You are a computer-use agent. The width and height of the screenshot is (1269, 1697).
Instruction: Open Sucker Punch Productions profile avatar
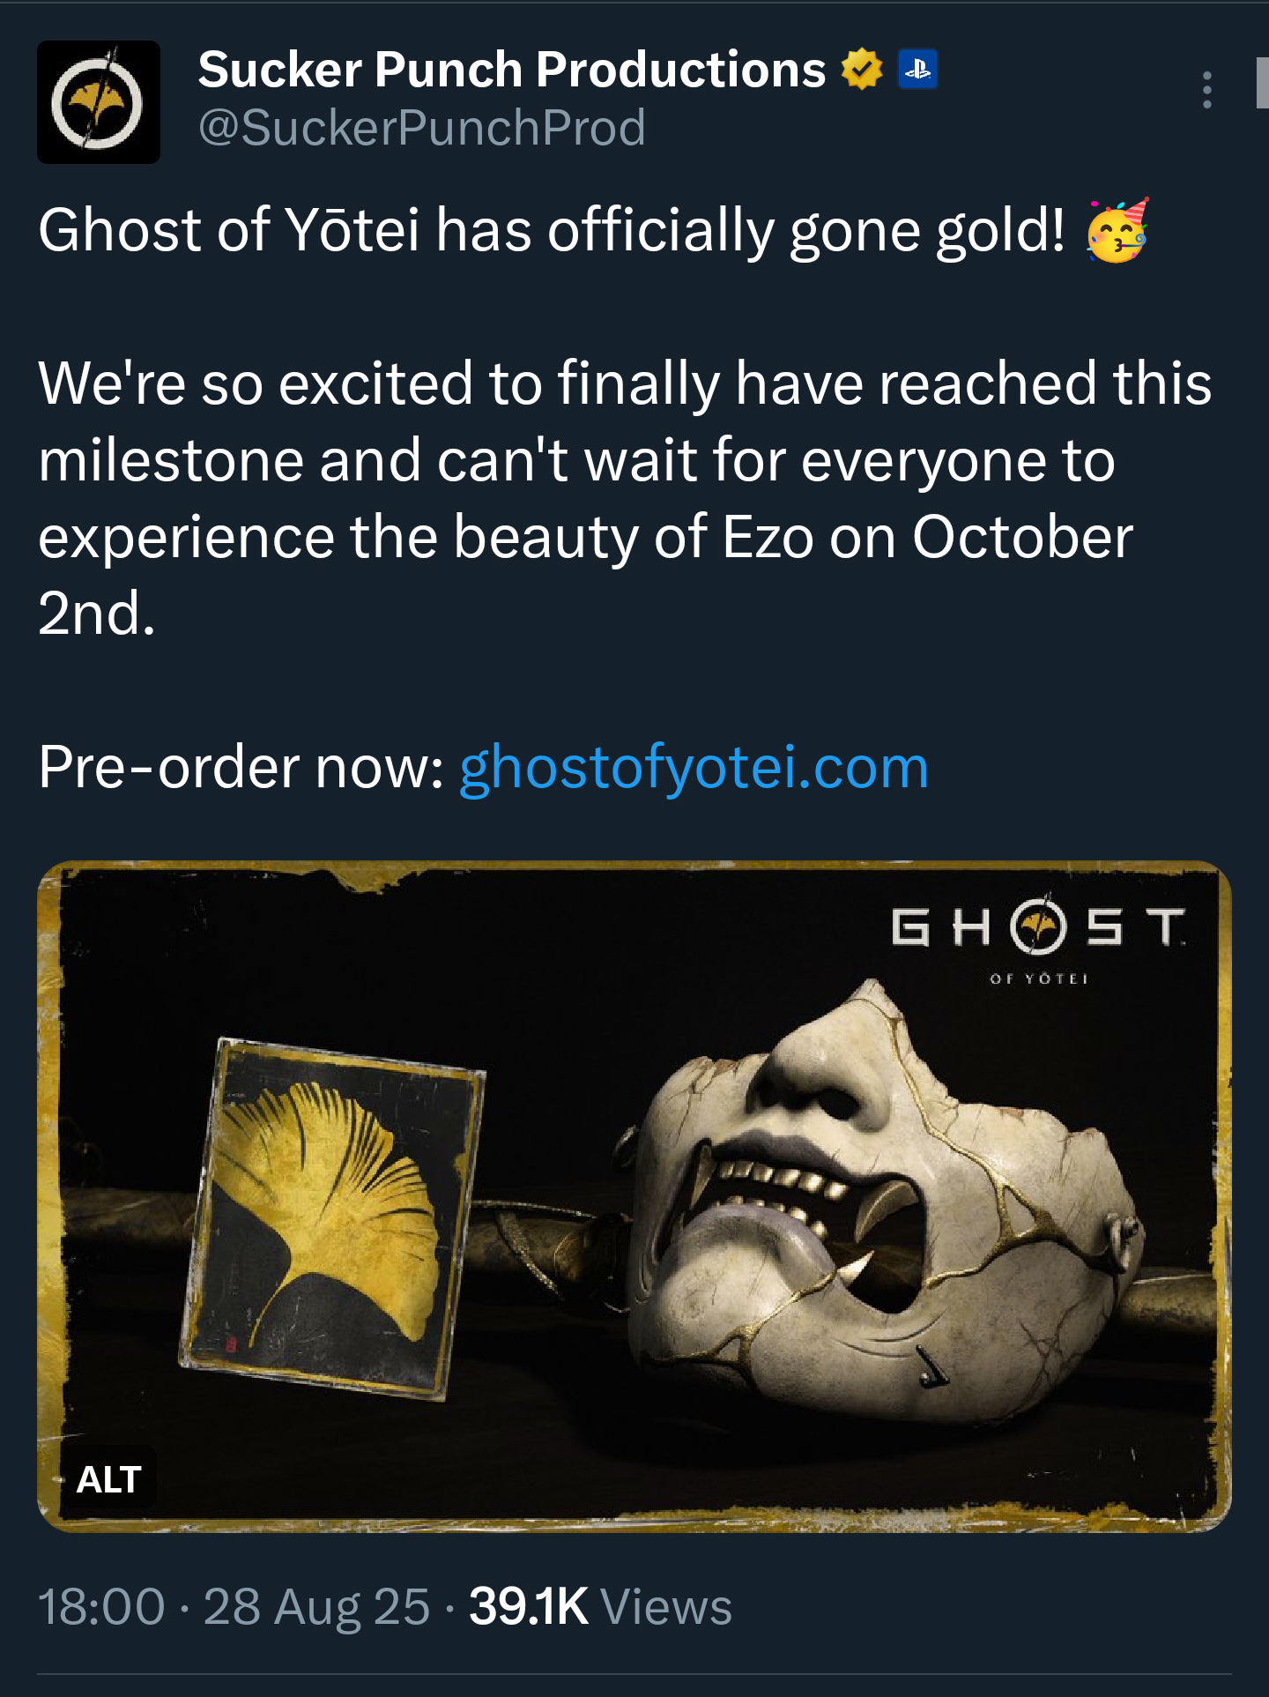click(99, 102)
